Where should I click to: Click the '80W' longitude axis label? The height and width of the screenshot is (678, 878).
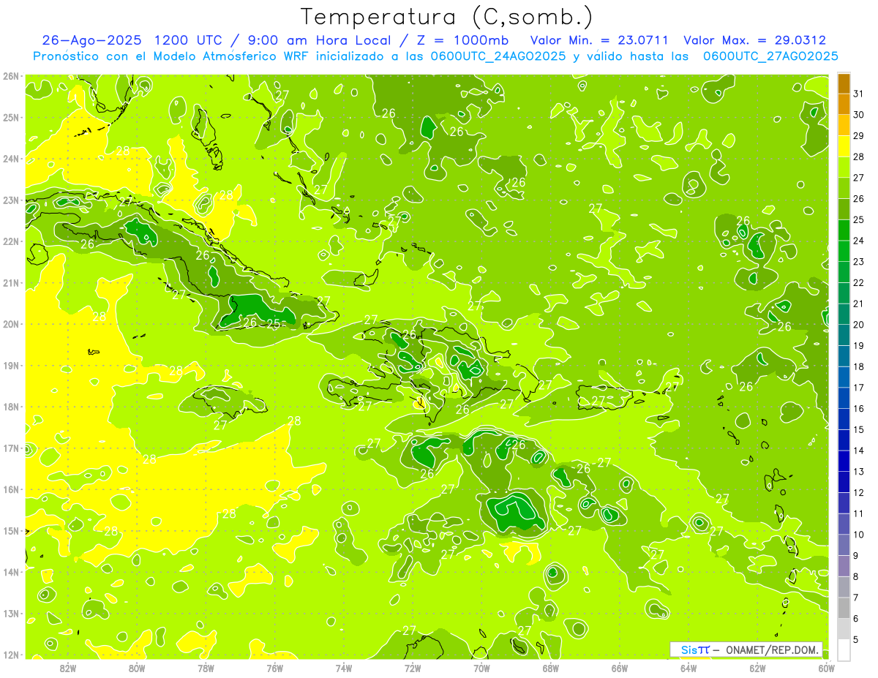(137, 668)
